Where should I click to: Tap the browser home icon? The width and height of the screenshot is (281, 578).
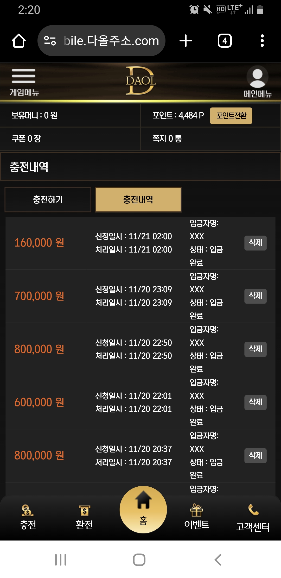(x=19, y=41)
